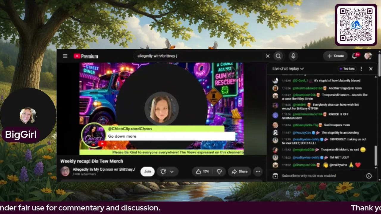
Task: Like the video with 174 likes
Action: pyautogui.click(x=202, y=171)
